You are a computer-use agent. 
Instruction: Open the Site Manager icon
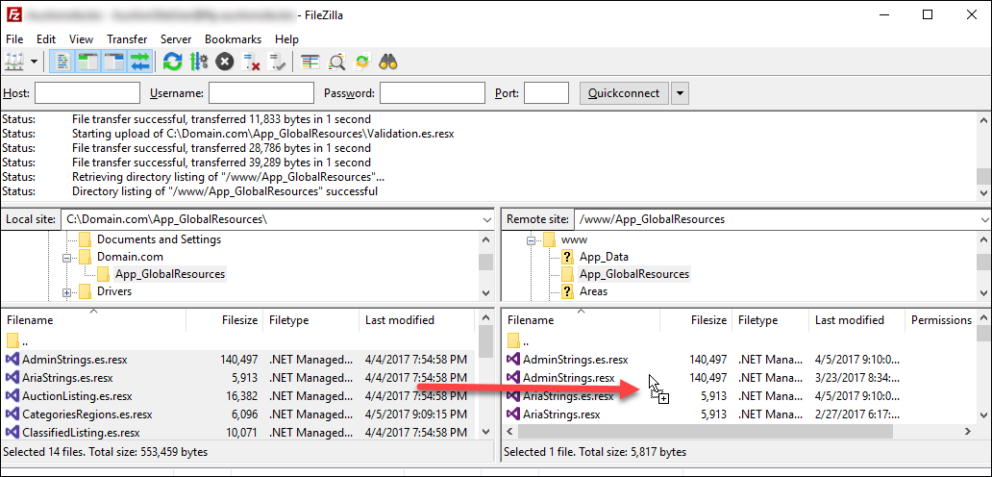[13, 62]
